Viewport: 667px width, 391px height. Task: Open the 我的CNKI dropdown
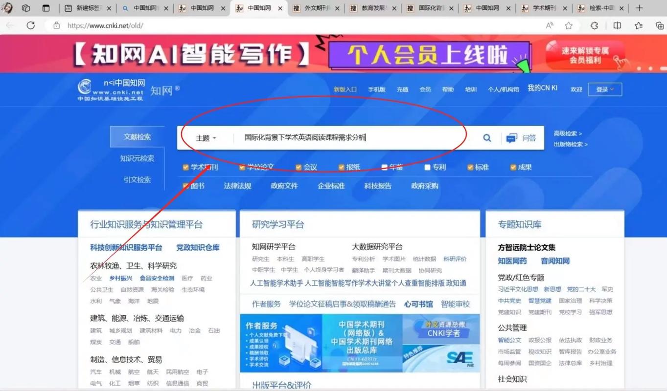tap(542, 89)
